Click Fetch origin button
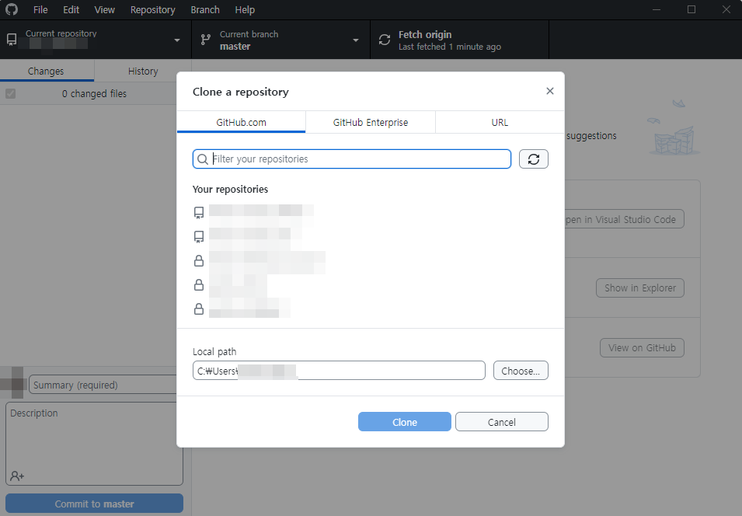This screenshot has width=742, height=516. pos(459,40)
